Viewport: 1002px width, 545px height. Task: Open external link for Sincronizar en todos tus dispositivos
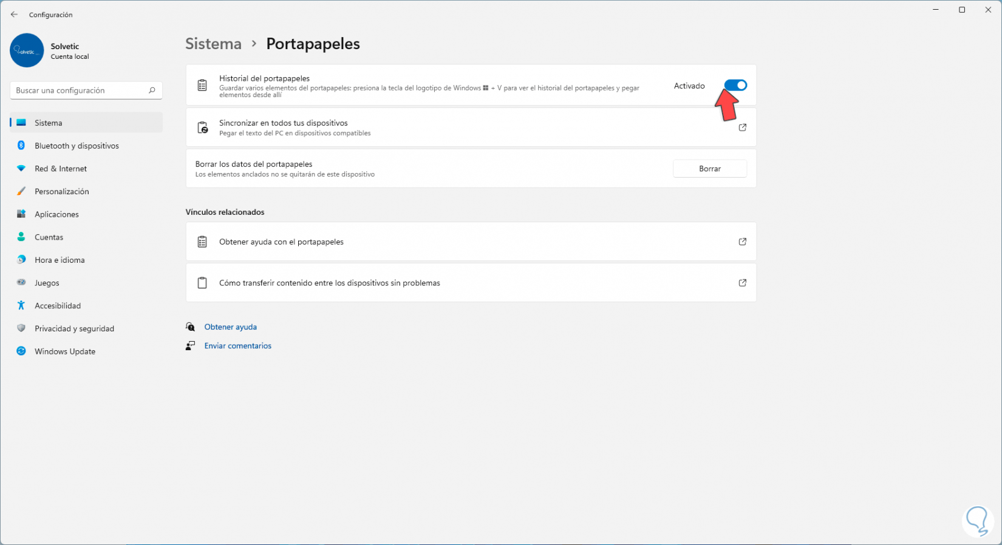(x=742, y=127)
